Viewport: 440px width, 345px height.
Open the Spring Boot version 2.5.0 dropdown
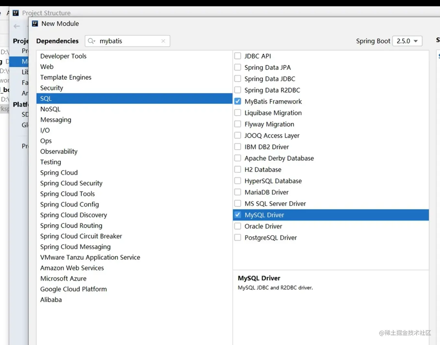(x=407, y=41)
